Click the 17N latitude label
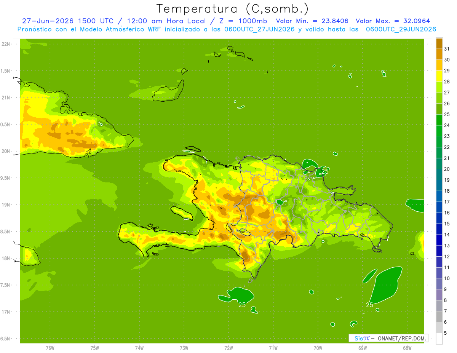457x353 pixels. 6,312
